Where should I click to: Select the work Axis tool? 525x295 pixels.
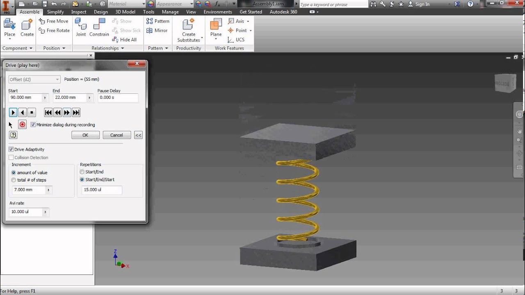pos(236,21)
